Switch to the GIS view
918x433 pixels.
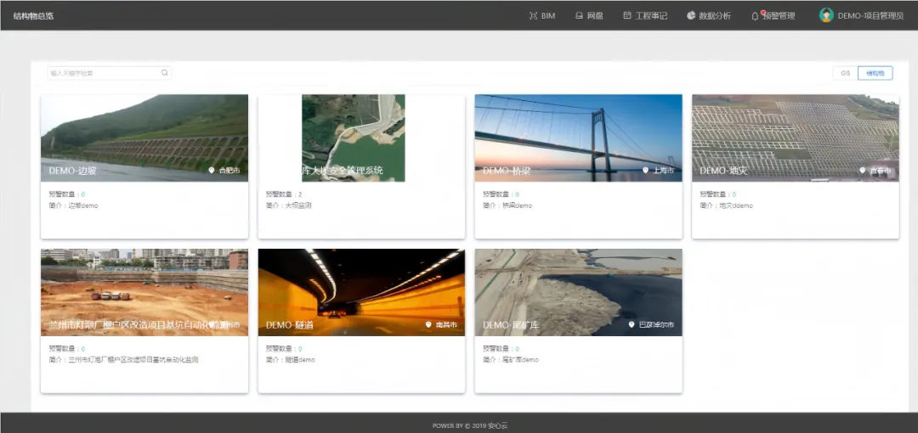[x=845, y=73]
